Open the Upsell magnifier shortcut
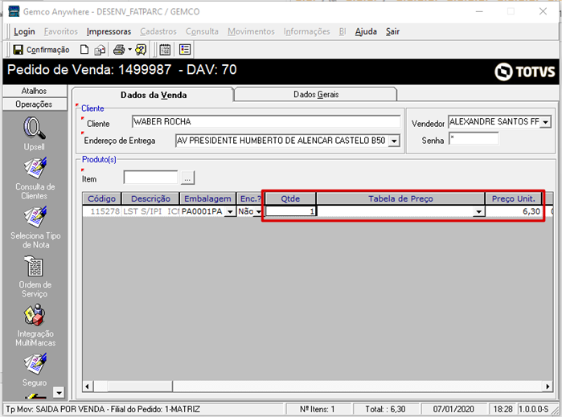 [x=35, y=128]
